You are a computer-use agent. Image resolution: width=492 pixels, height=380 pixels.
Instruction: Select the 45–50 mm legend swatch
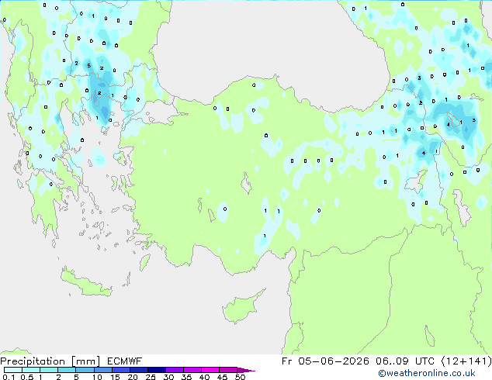[228, 370]
